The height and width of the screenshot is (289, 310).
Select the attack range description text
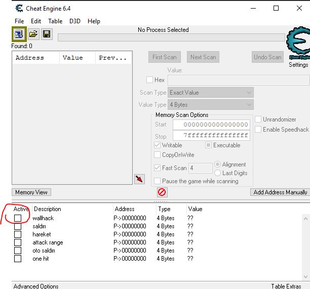pos(48,242)
